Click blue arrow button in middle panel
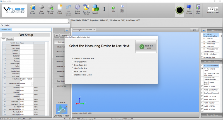Image resolution: width=223 pixels, height=120 pixels. [67, 30]
